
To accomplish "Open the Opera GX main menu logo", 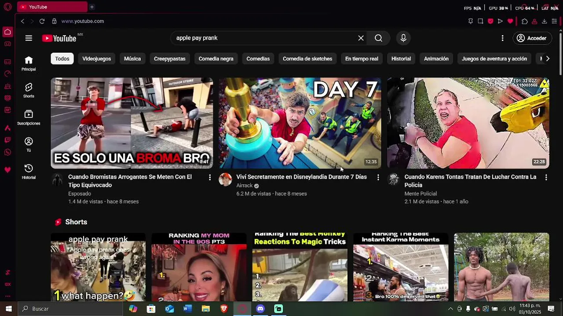I will [7, 7].
